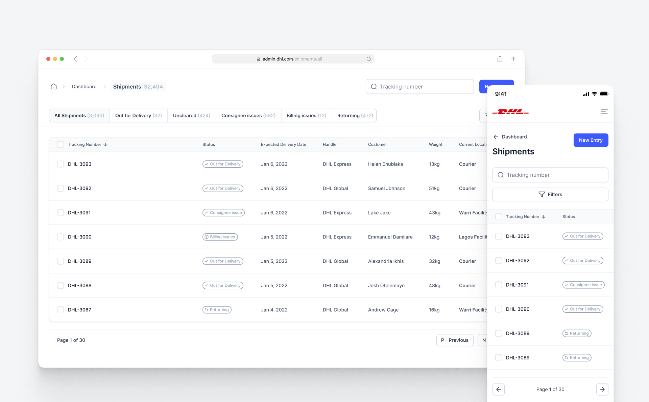Open the Dashboard breadcrumb link
This screenshot has width=649, height=402.
tap(84, 86)
